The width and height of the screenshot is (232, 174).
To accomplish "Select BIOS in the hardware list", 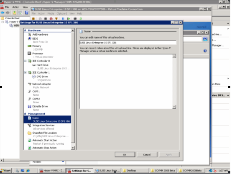I will pyautogui.click(x=35, y=38).
